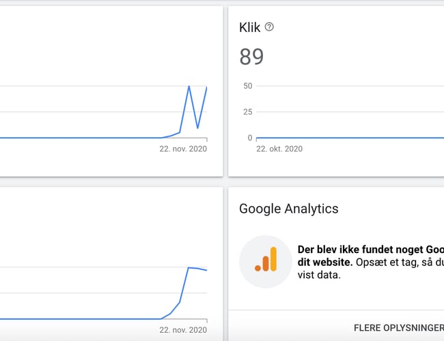Click the top chart's 22. nov. 2020 label
Image resolution: width=444 pixels, height=341 pixels.
183,149
